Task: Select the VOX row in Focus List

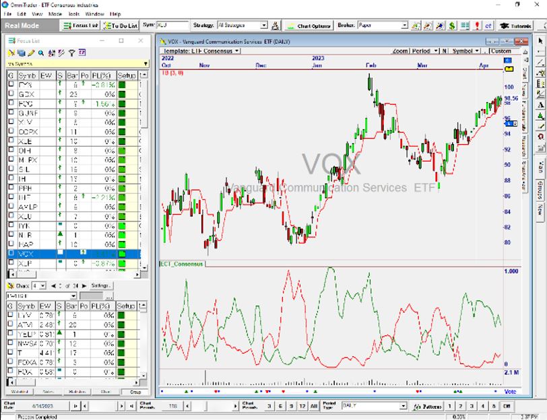Action: tap(73, 254)
